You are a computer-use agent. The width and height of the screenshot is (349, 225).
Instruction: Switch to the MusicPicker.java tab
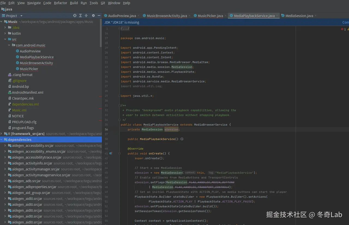coord(210,16)
